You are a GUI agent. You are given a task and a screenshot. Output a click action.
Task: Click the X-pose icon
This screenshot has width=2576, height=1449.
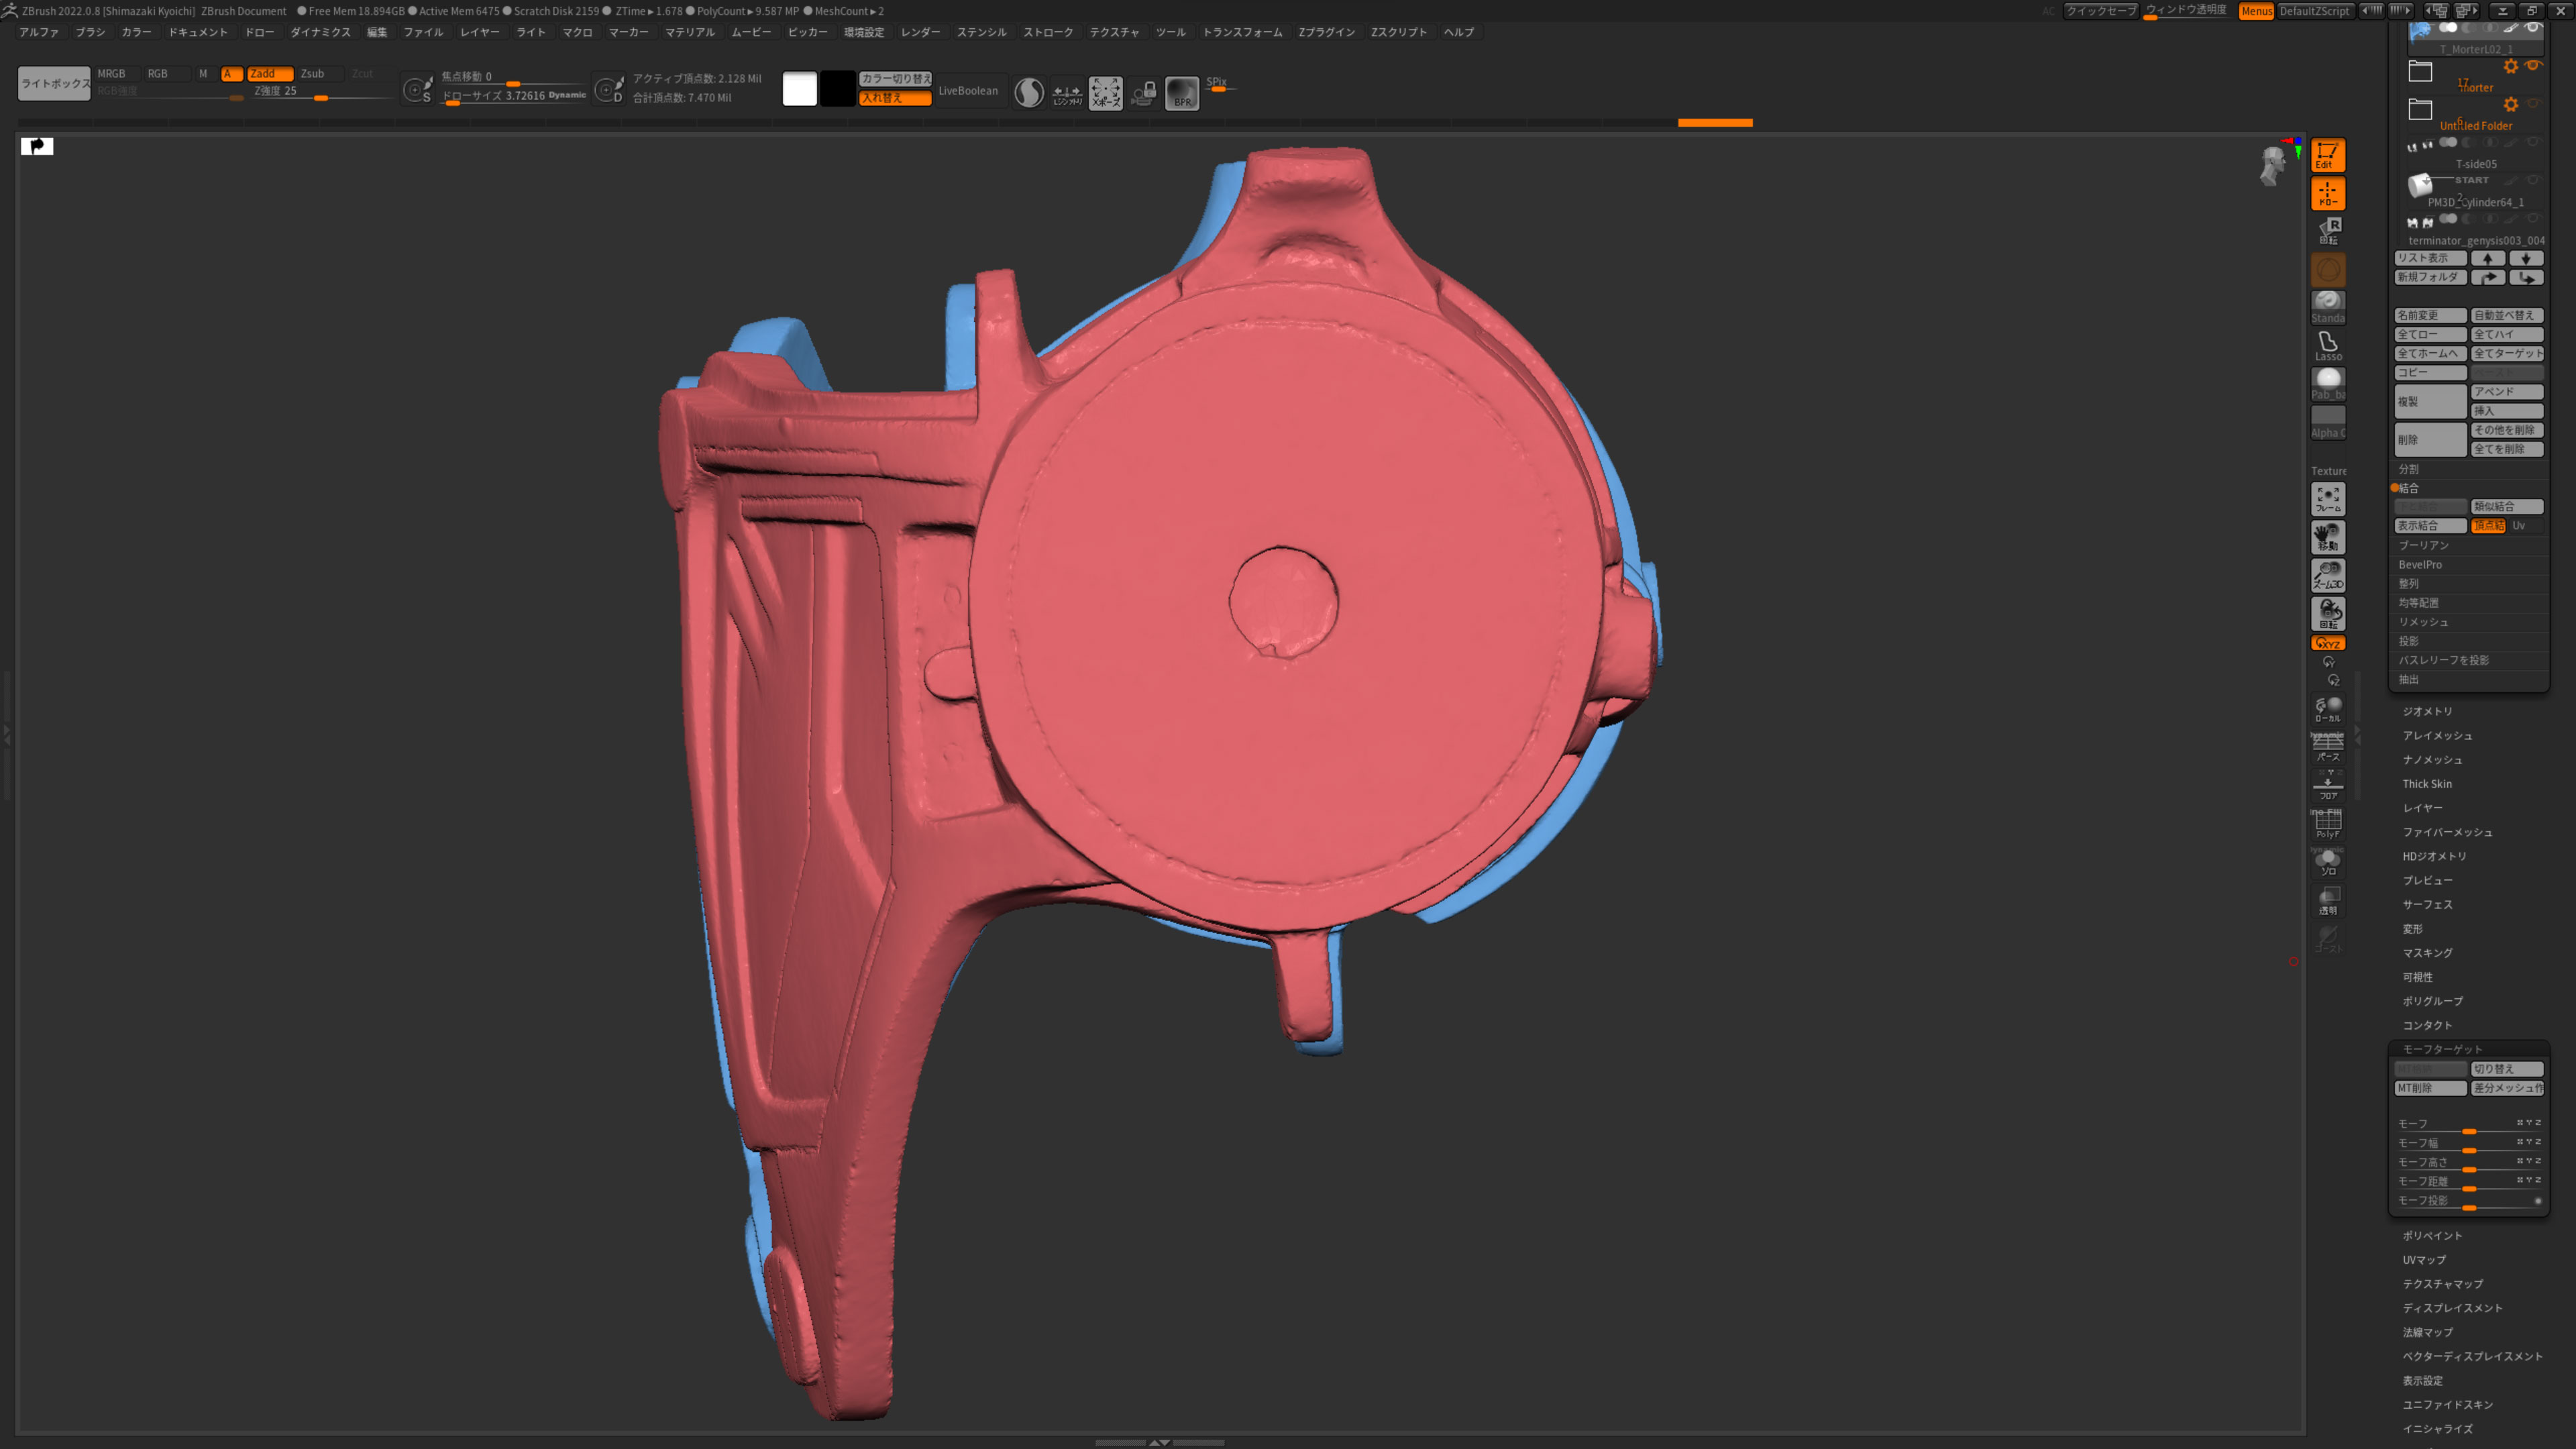1105,93
